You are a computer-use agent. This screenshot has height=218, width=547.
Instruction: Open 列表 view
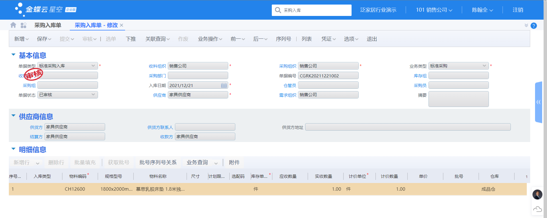point(307,39)
